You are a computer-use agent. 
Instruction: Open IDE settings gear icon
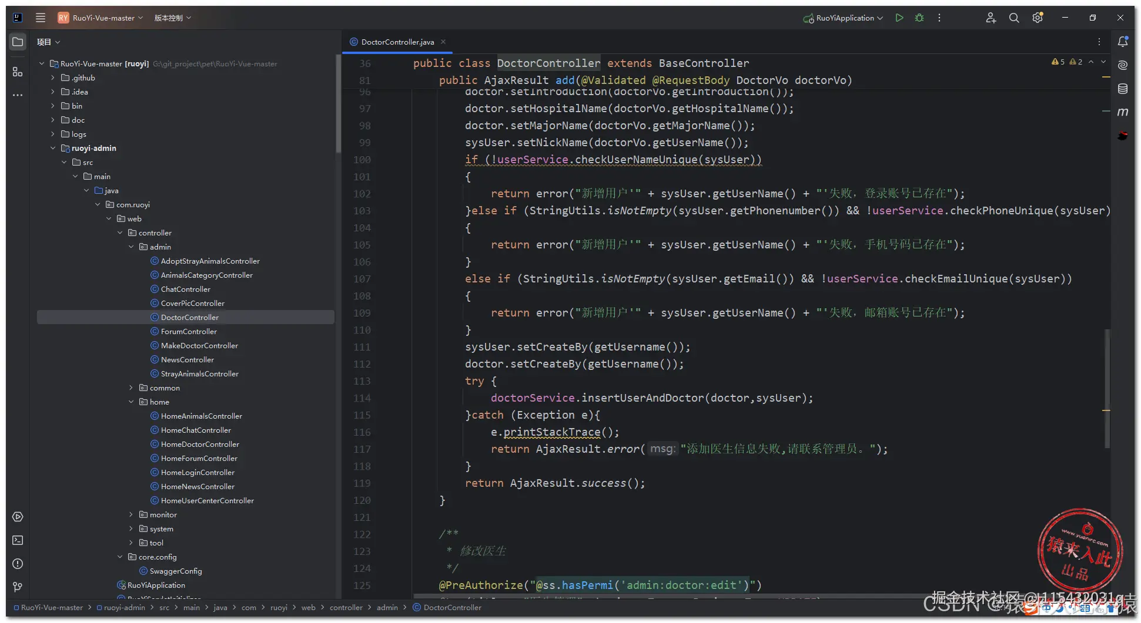pos(1038,18)
